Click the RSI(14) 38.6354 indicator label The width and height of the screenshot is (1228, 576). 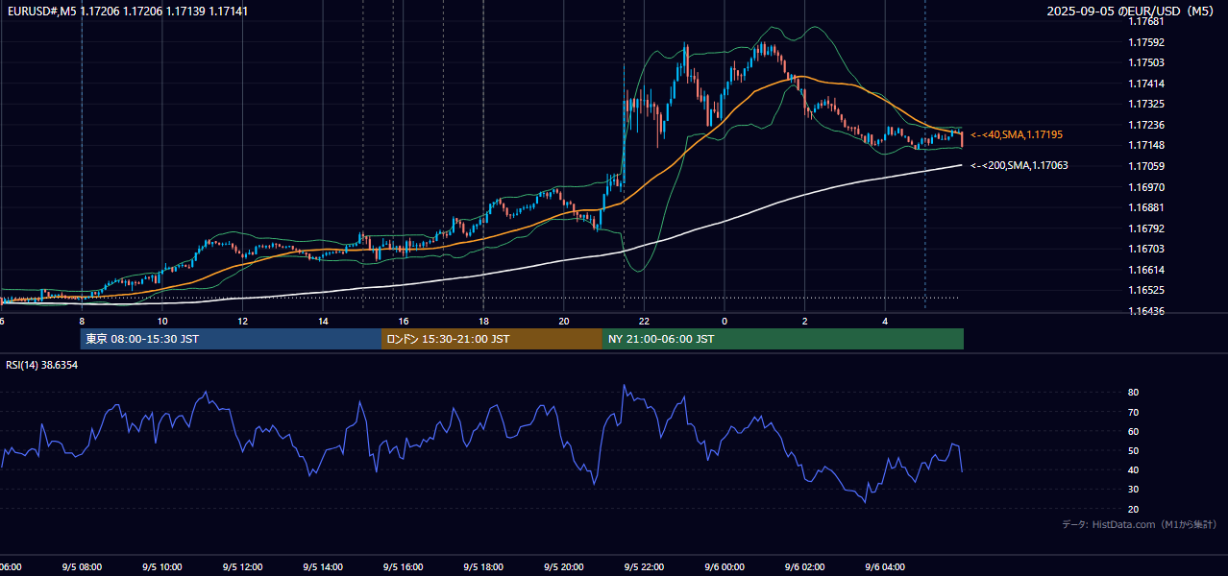42,365
